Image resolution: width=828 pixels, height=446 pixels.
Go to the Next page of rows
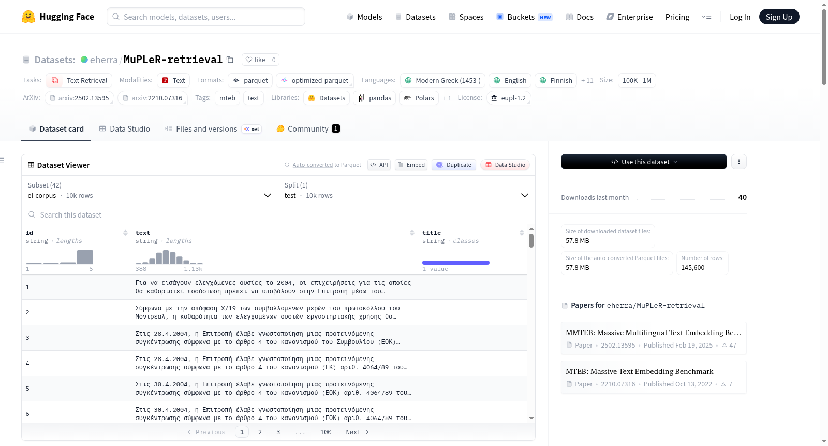point(357,432)
